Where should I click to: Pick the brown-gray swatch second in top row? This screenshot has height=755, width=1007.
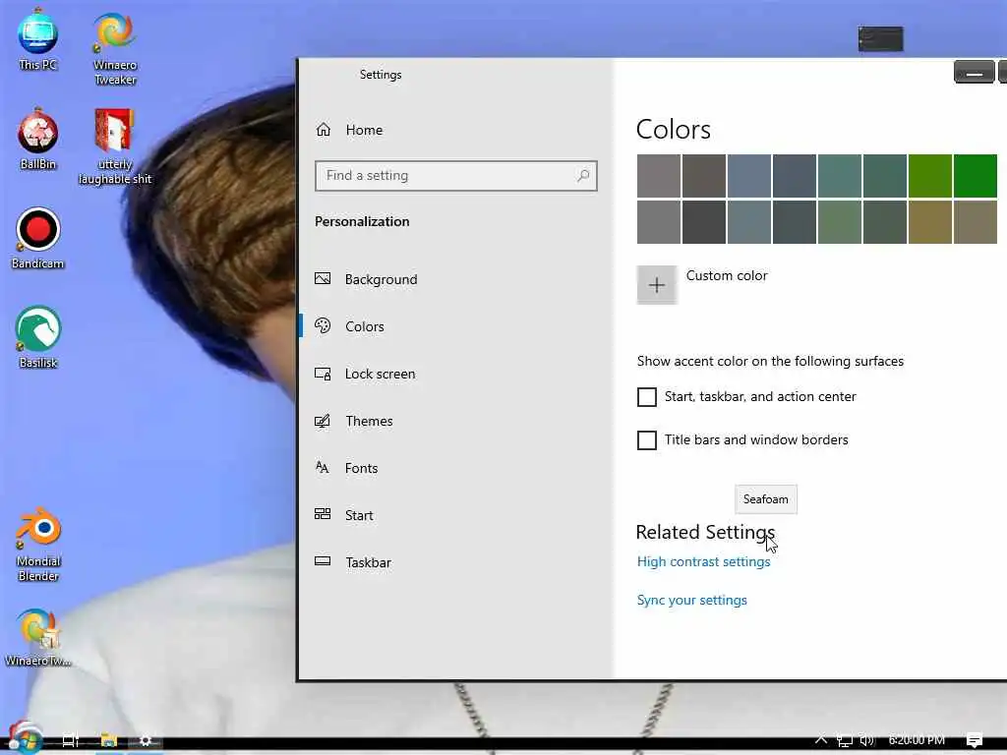tap(704, 176)
